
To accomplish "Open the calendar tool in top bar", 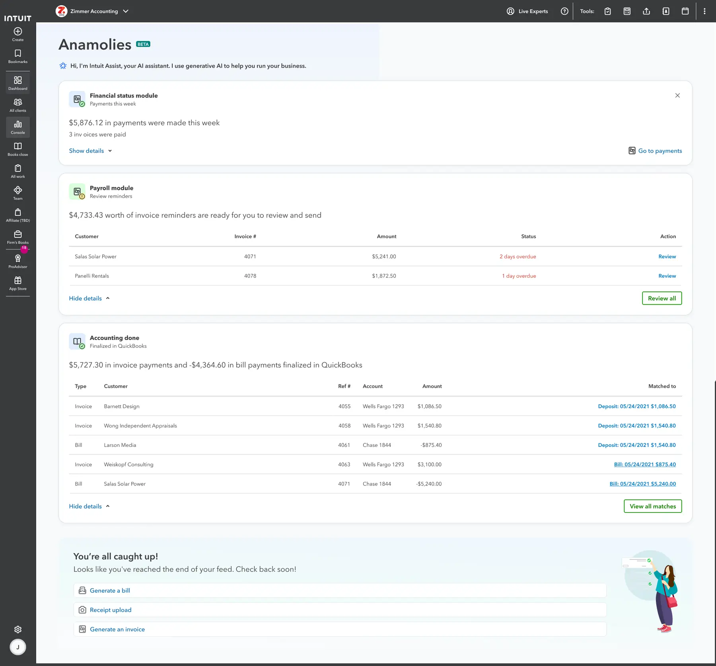I will [685, 11].
